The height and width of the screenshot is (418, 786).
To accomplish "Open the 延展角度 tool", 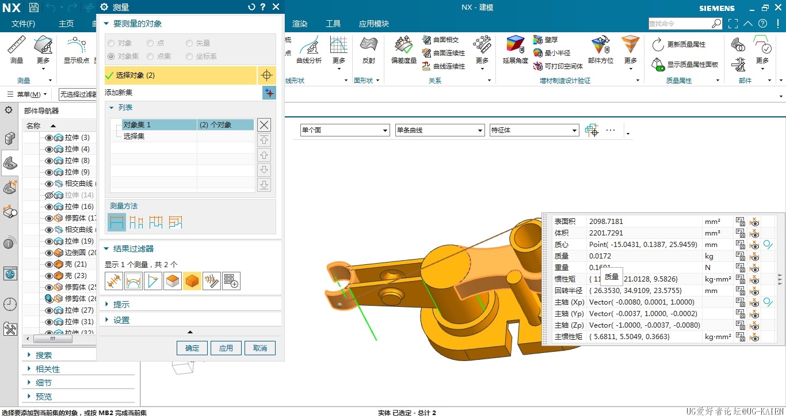I will point(515,49).
